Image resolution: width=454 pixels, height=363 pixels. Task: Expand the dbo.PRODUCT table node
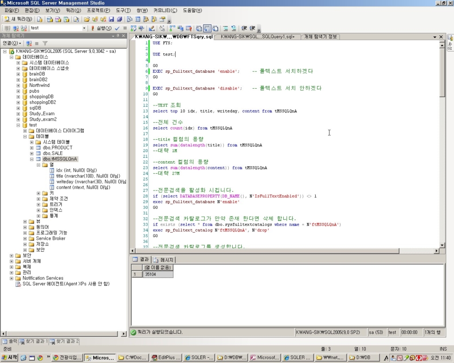coord(32,148)
